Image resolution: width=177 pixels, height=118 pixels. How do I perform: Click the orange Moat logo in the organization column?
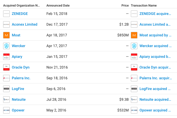point(6,35)
